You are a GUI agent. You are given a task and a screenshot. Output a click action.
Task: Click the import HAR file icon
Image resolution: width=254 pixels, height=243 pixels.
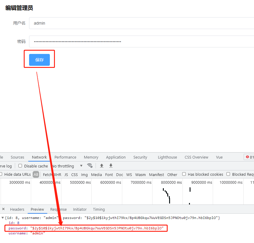pos(102,166)
